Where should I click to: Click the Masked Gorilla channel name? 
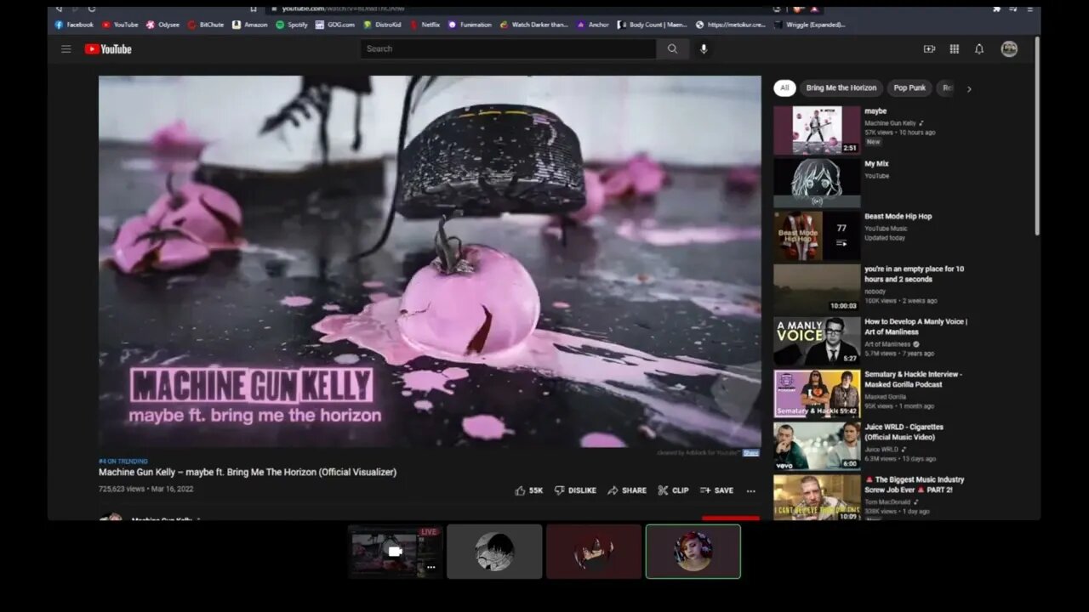[x=886, y=397]
